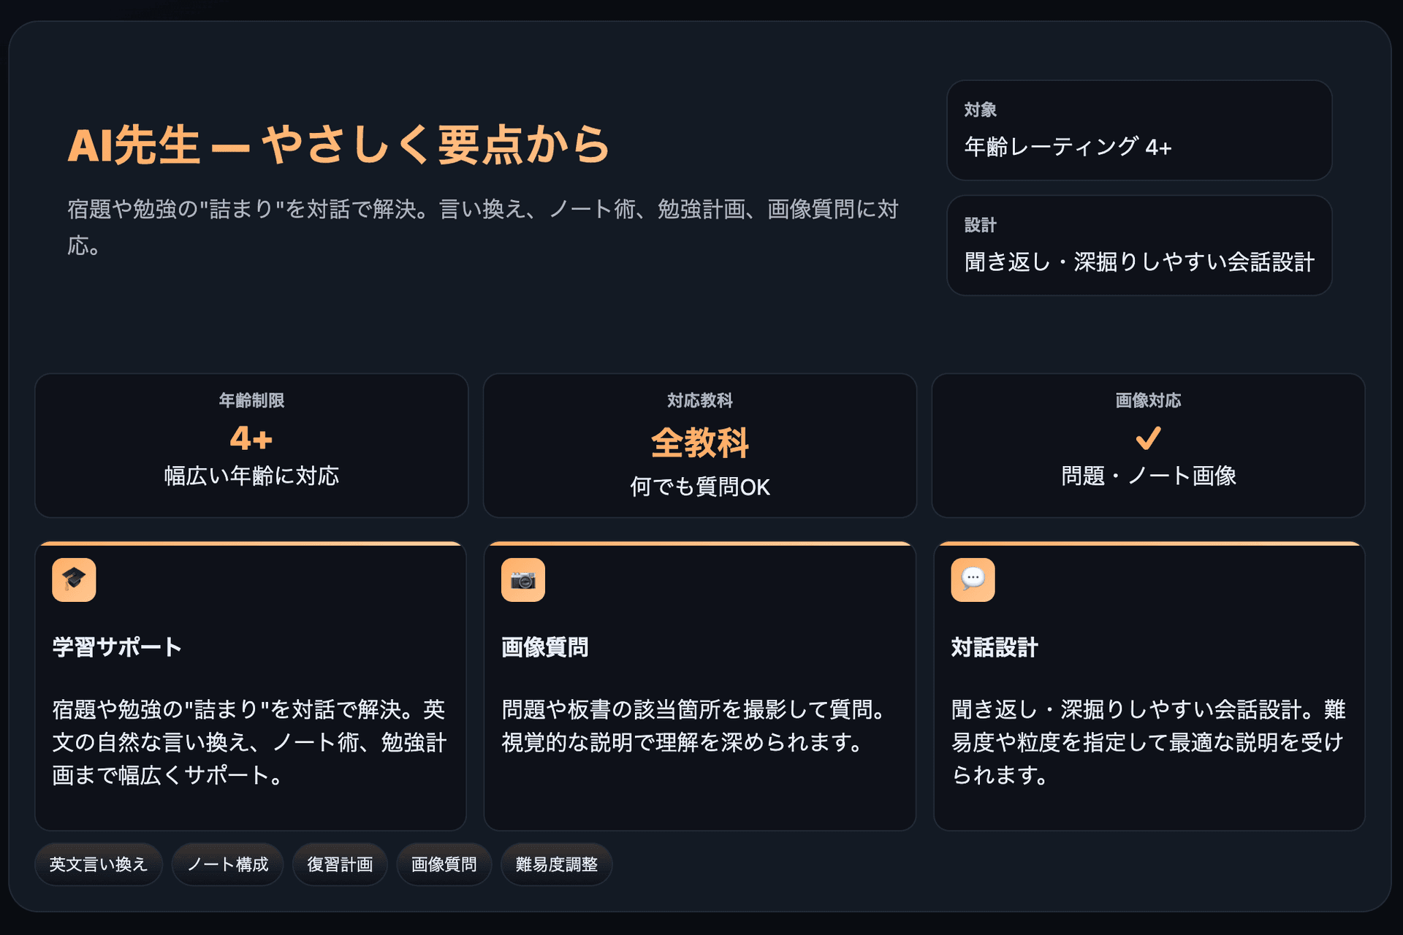Click the 復習計画 chip button
Screen dimensions: 1403x935
pos(340,863)
